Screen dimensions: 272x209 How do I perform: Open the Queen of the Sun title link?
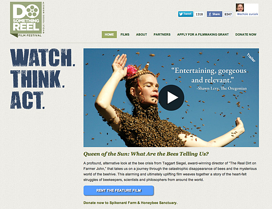146,154
